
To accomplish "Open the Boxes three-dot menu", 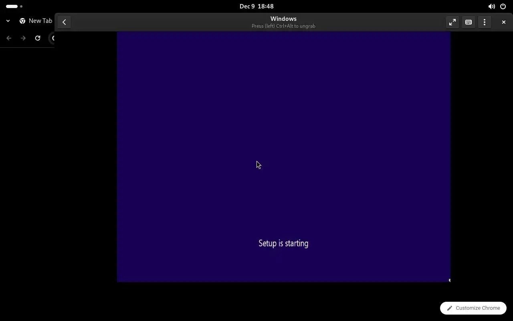I will pyautogui.click(x=485, y=22).
